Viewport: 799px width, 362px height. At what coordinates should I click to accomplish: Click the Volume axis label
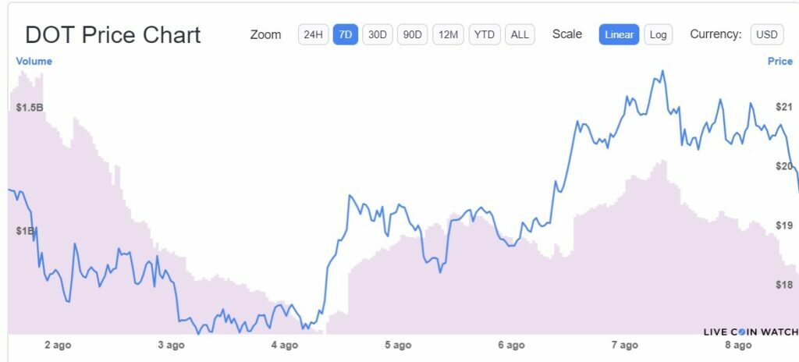pyautogui.click(x=34, y=61)
